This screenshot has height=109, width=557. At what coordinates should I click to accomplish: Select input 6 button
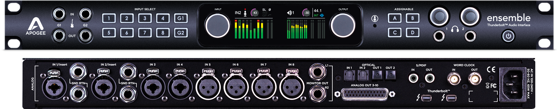127,33
